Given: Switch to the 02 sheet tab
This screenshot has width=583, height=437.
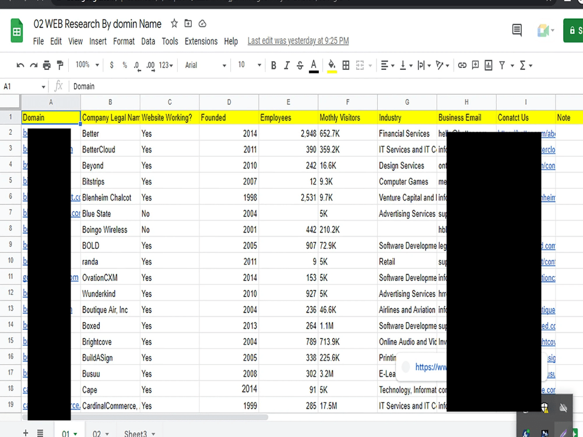Looking at the screenshot, I should click(100, 434).
